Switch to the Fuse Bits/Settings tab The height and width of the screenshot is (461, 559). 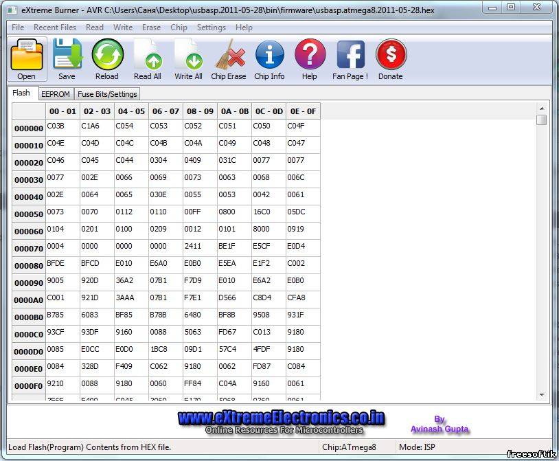[107, 93]
